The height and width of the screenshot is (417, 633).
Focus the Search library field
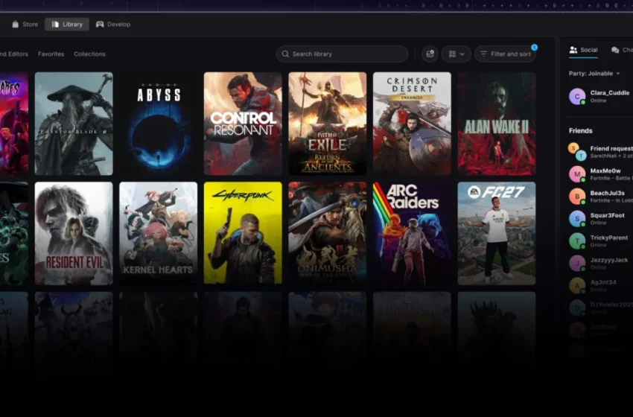coord(342,54)
